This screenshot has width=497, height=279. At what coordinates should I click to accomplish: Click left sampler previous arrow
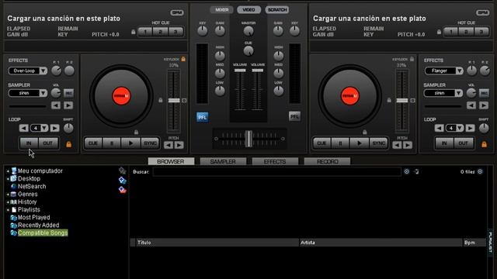pyautogui.click(x=56, y=105)
